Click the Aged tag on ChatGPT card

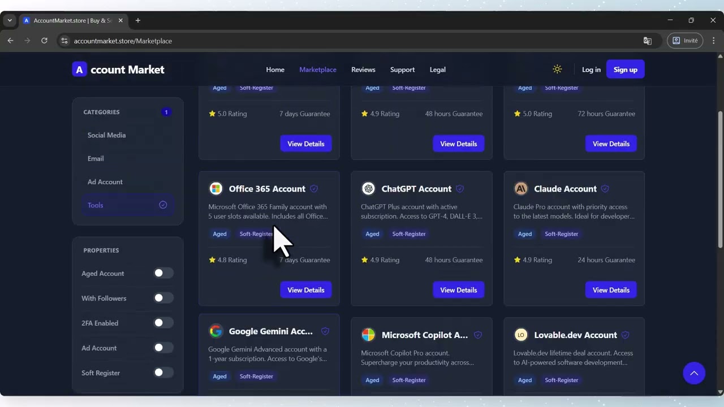tap(372, 234)
